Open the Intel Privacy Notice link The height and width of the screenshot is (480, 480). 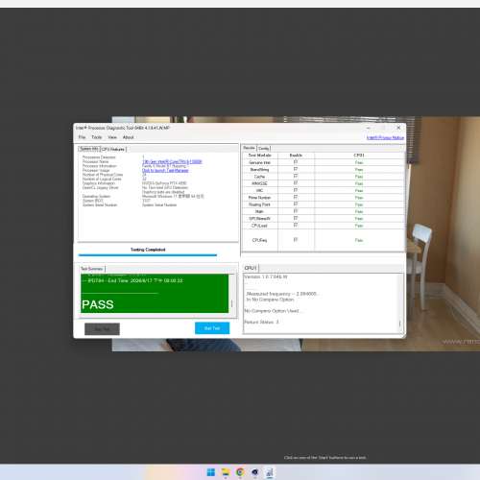pyautogui.click(x=385, y=137)
